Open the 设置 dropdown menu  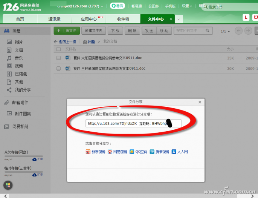187,6
